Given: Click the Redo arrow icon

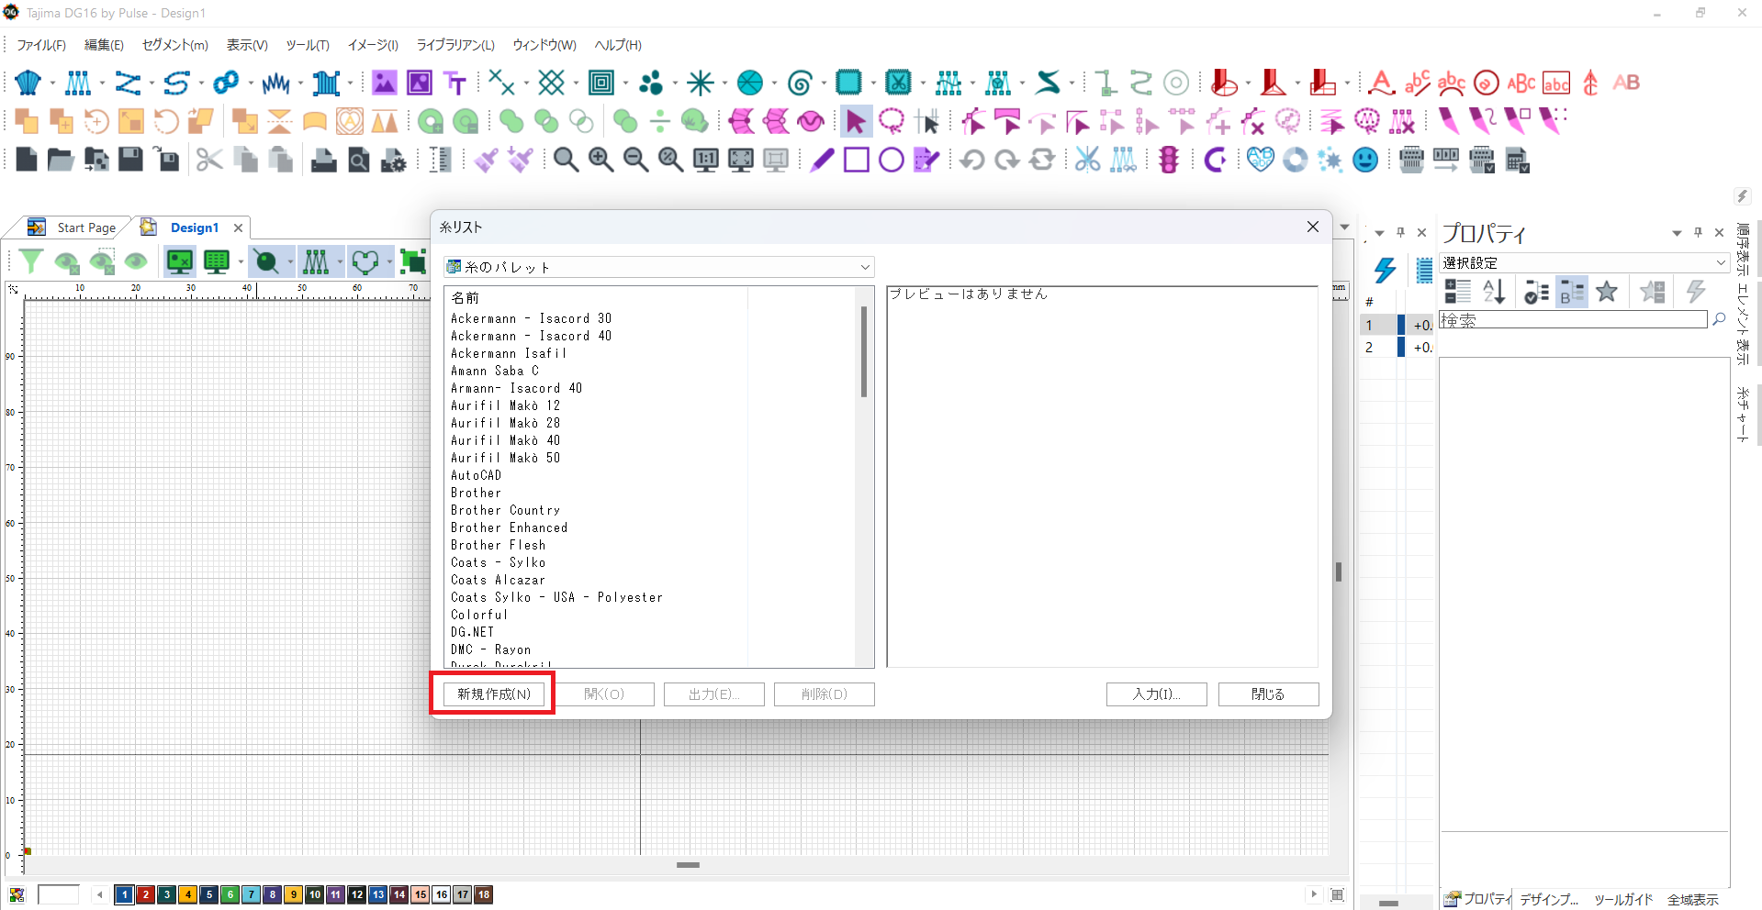Looking at the screenshot, I should (x=1006, y=160).
